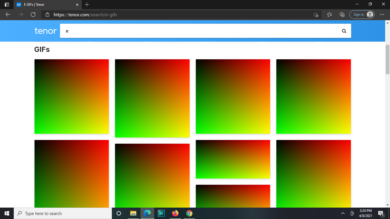Expand hidden icons in the system tray

(342, 213)
